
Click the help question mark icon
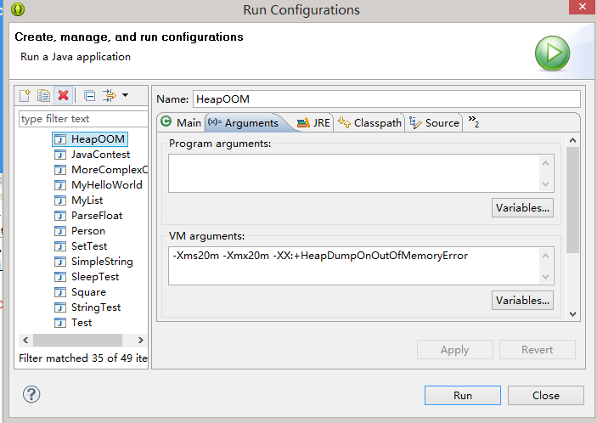click(31, 394)
